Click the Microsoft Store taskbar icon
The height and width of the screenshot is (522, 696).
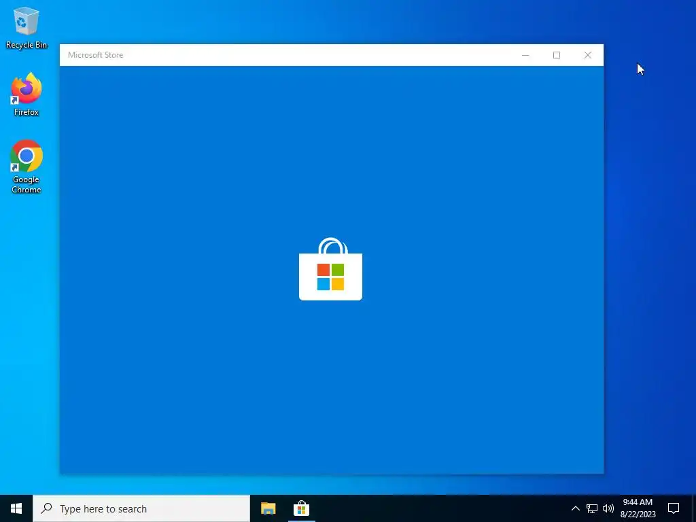pos(301,508)
